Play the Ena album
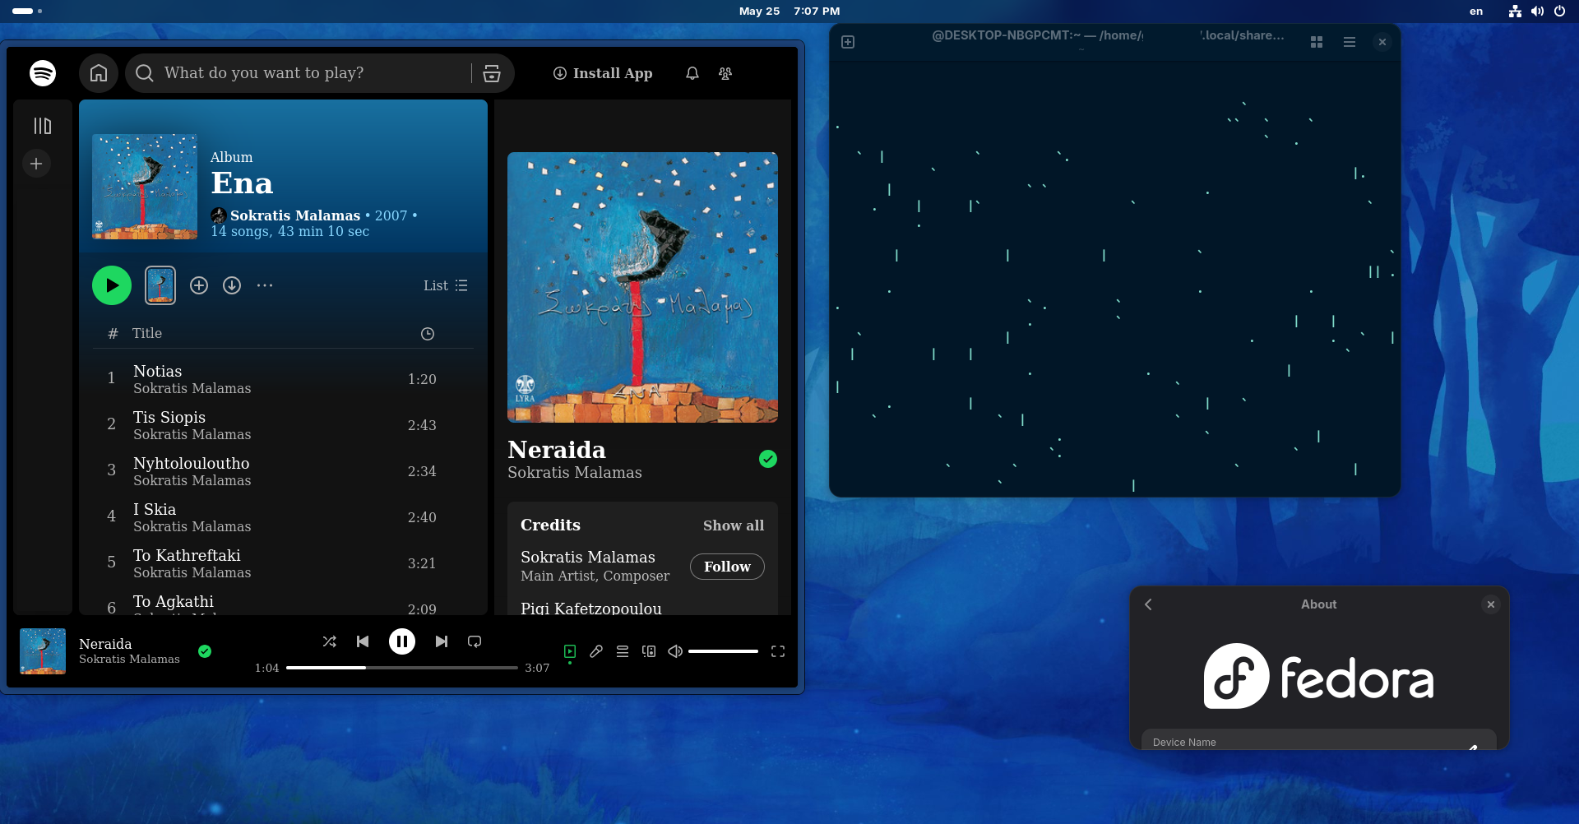This screenshot has height=824, width=1579. click(112, 285)
